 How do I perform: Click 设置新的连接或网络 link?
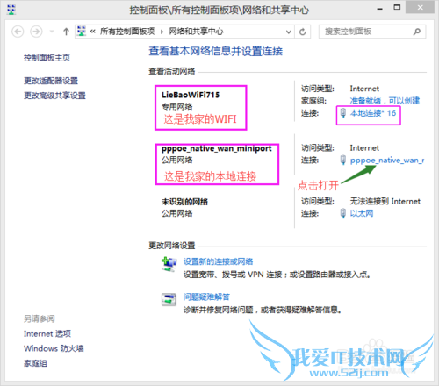coord(219,261)
